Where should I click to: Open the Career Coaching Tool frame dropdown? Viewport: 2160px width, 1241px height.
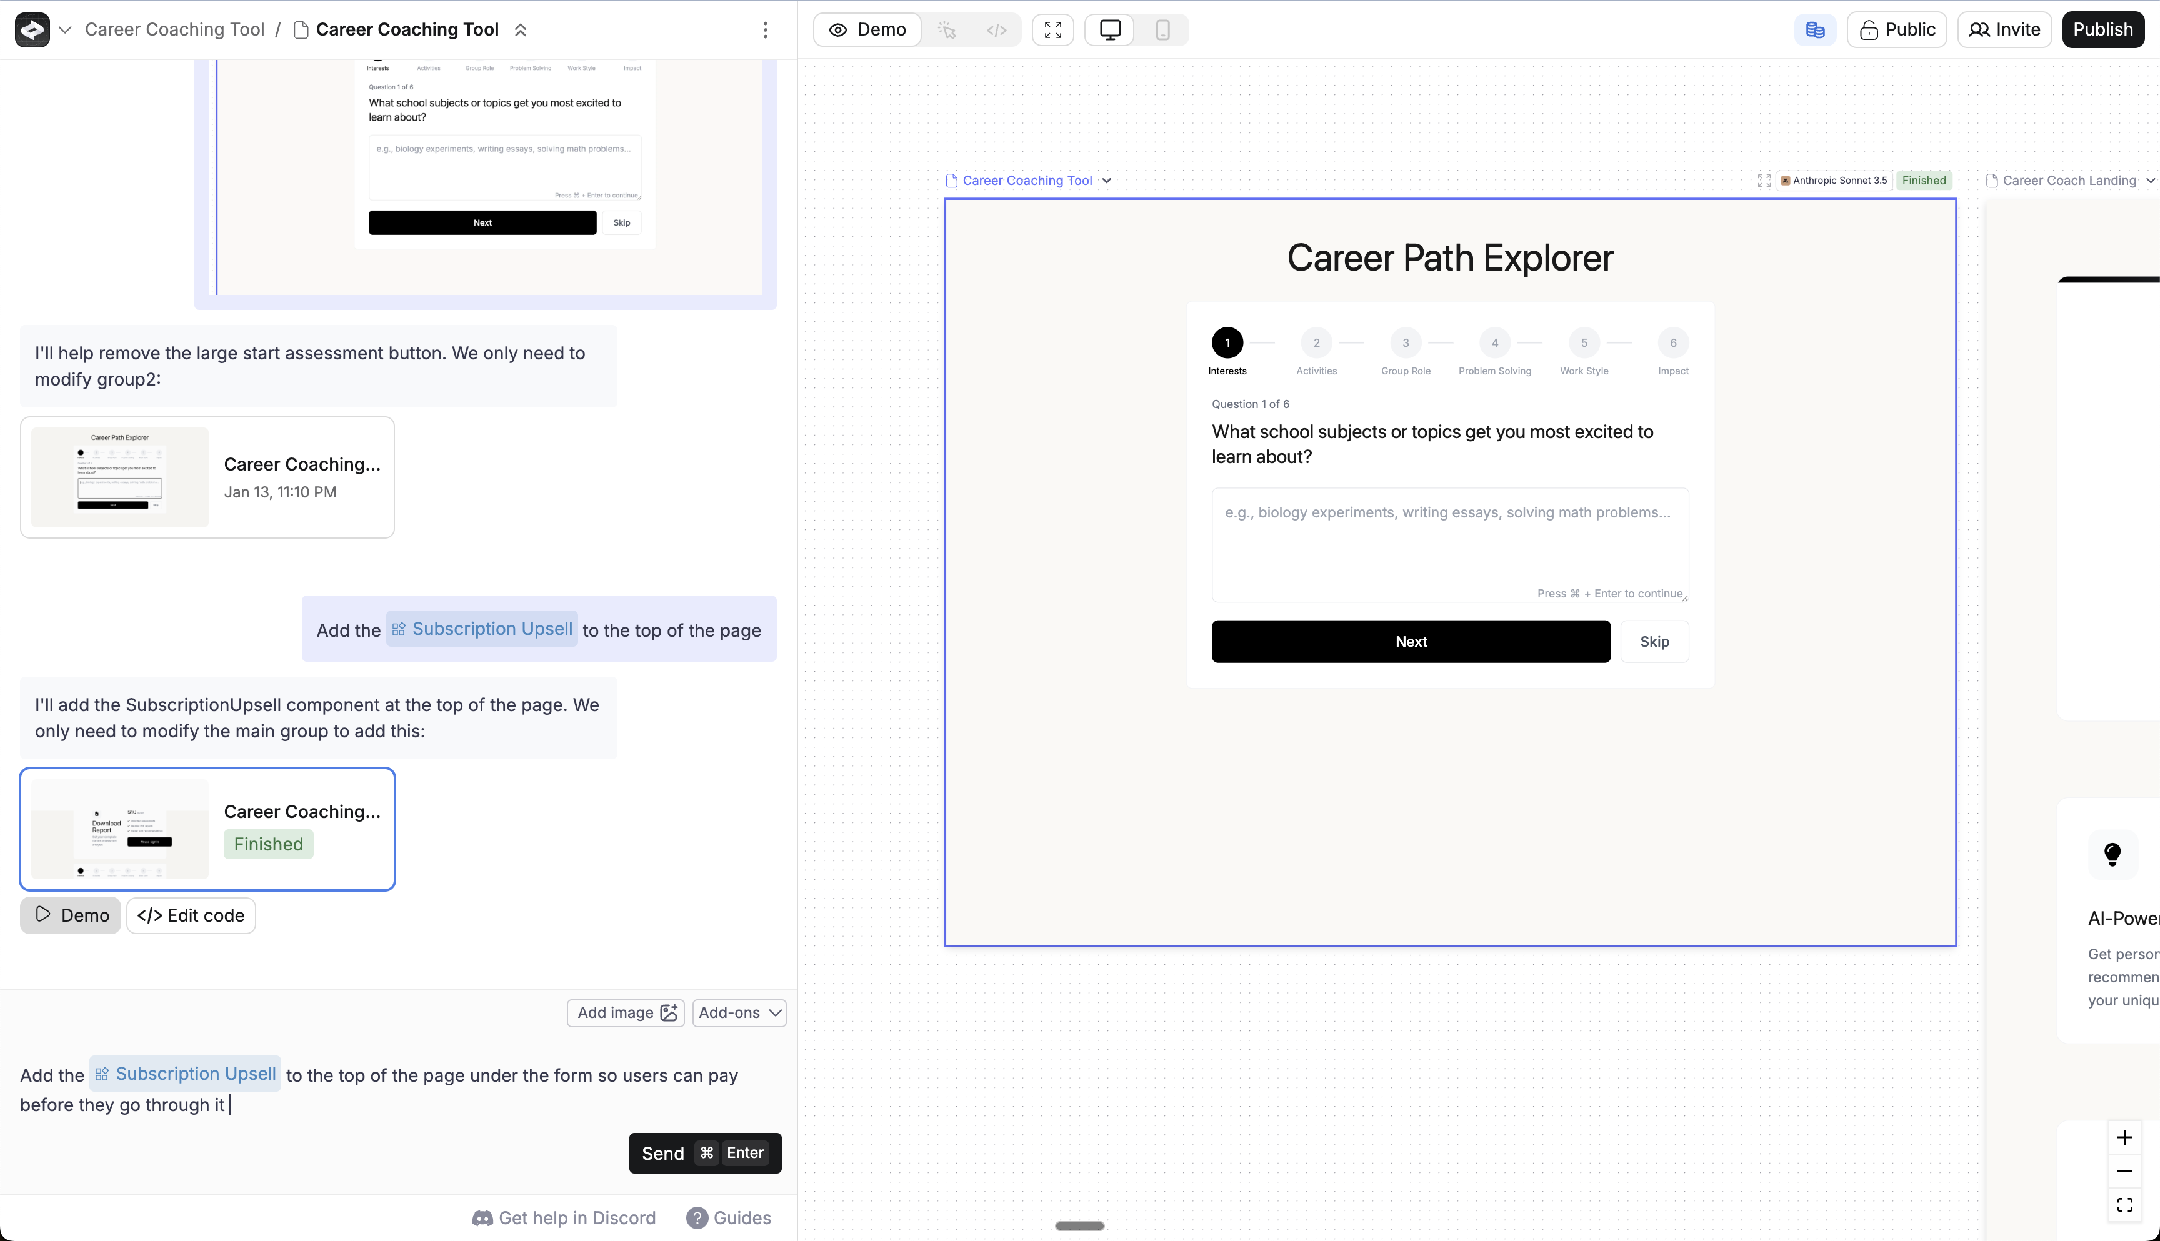click(x=1106, y=181)
